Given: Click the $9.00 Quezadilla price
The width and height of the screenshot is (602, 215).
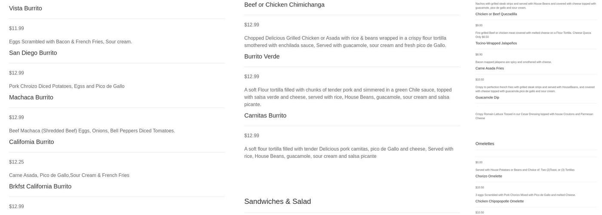Looking at the screenshot, I should (x=479, y=25).
